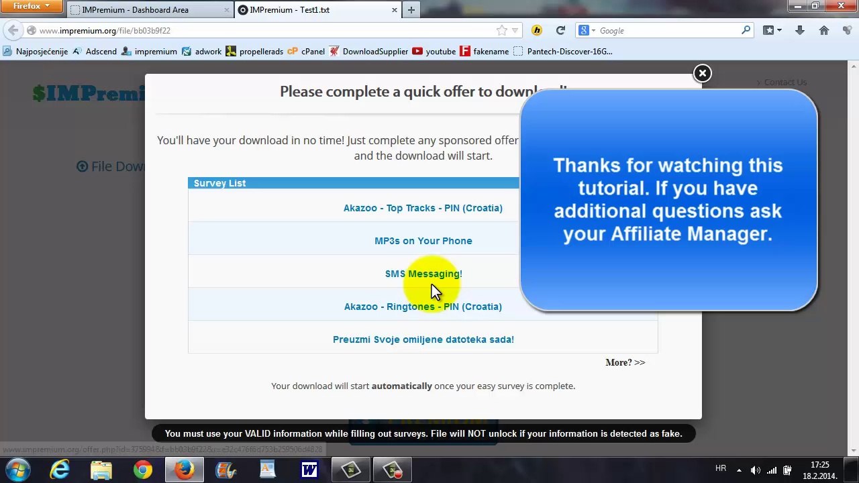Focus the Google search box
The height and width of the screenshot is (483, 859).
click(668, 31)
